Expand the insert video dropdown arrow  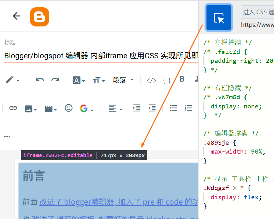tap(55, 110)
